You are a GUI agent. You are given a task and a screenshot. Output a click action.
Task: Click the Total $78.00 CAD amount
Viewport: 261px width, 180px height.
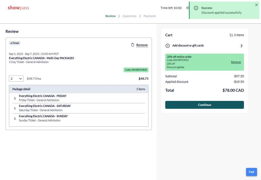[233, 90]
